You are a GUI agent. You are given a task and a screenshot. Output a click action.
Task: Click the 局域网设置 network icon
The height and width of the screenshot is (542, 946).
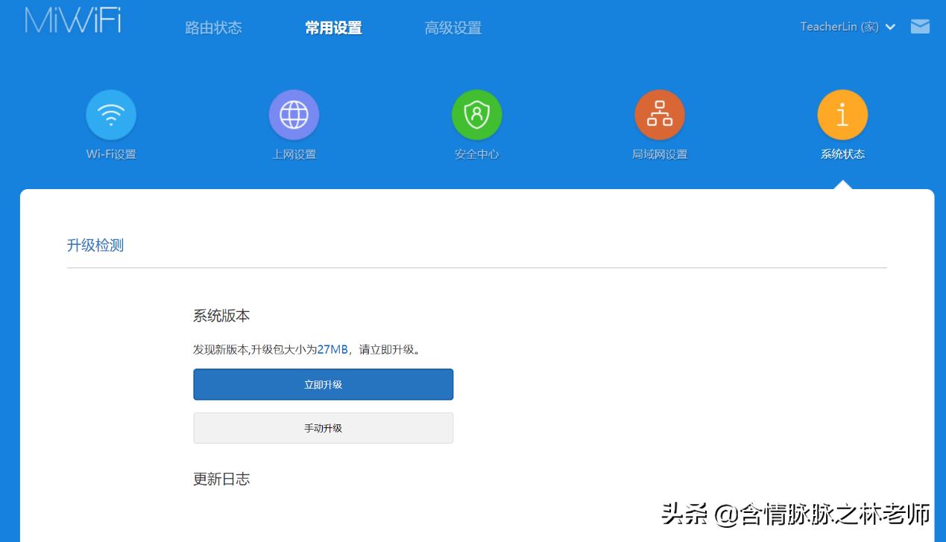pos(659,114)
